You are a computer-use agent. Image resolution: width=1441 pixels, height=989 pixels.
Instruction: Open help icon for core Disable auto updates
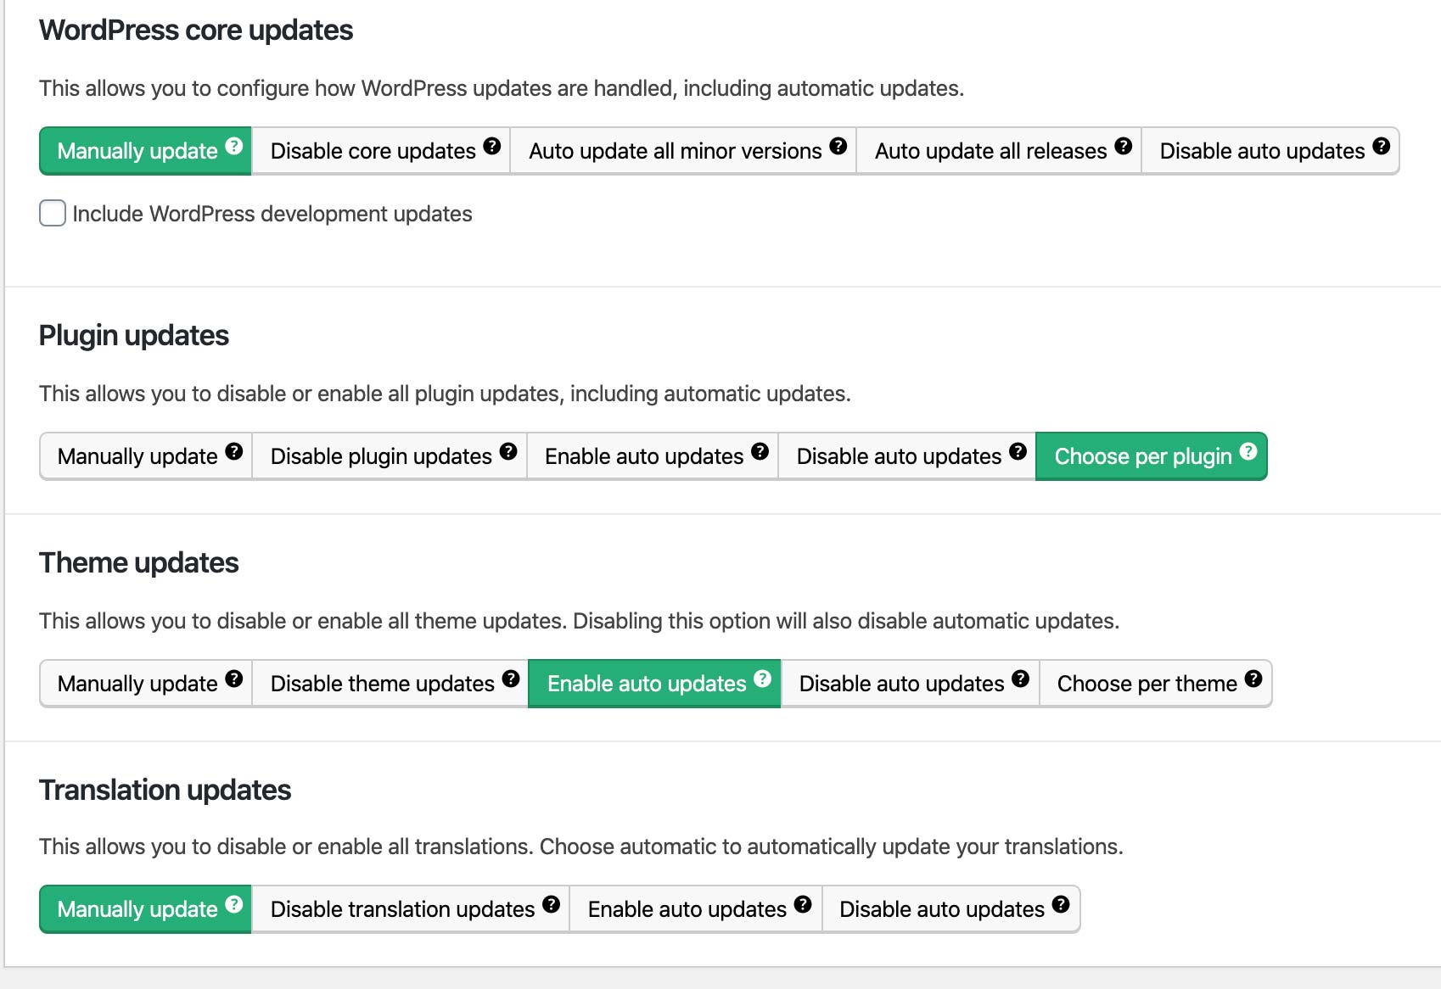click(x=1382, y=146)
